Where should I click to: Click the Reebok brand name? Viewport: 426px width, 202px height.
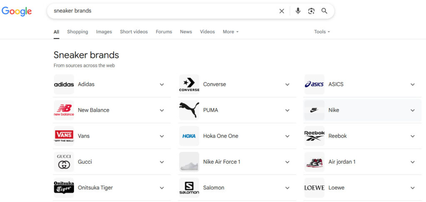337,136
